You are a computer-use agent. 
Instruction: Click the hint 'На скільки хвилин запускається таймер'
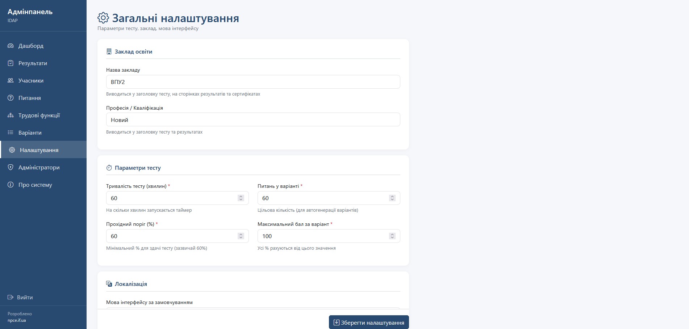click(x=149, y=210)
